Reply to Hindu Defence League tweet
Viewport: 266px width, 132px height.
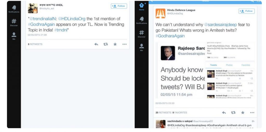pyautogui.click(x=224, y=113)
